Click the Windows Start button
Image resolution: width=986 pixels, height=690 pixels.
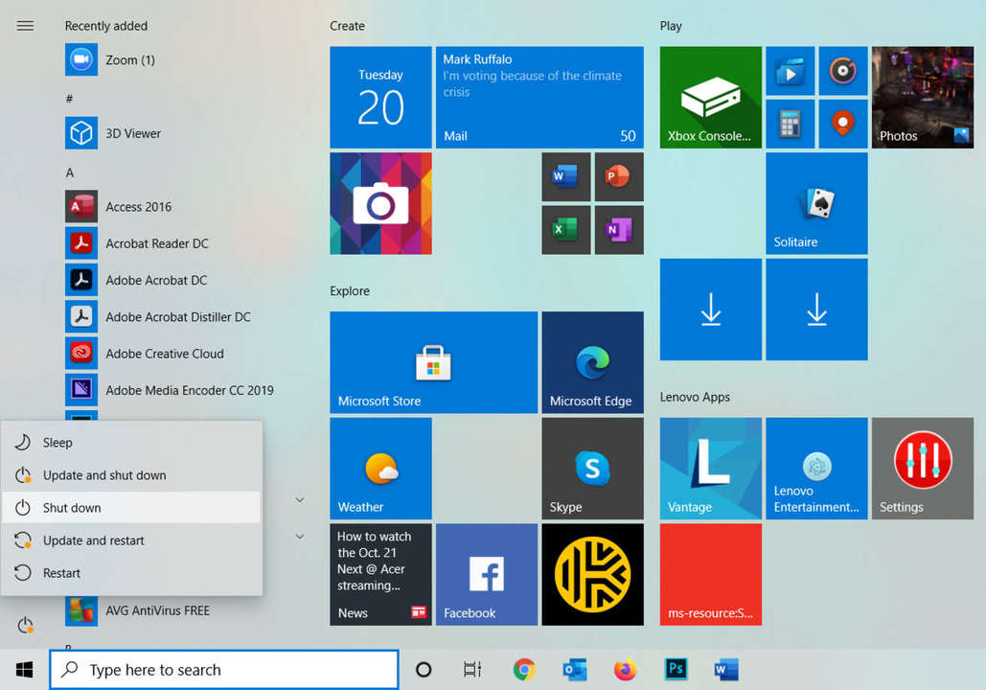click(25, 670)
